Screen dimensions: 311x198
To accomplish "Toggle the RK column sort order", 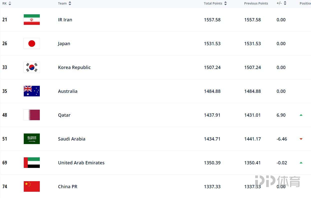I will (x=10, y=3).
